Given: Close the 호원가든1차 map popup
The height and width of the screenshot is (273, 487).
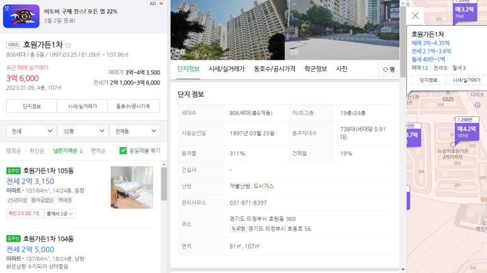Looking at the screenshot, I should tap(415, 16).
